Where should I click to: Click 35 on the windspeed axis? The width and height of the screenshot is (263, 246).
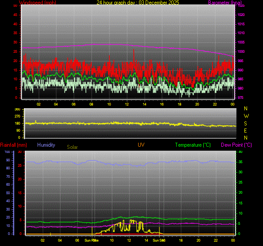pos(15,33)
